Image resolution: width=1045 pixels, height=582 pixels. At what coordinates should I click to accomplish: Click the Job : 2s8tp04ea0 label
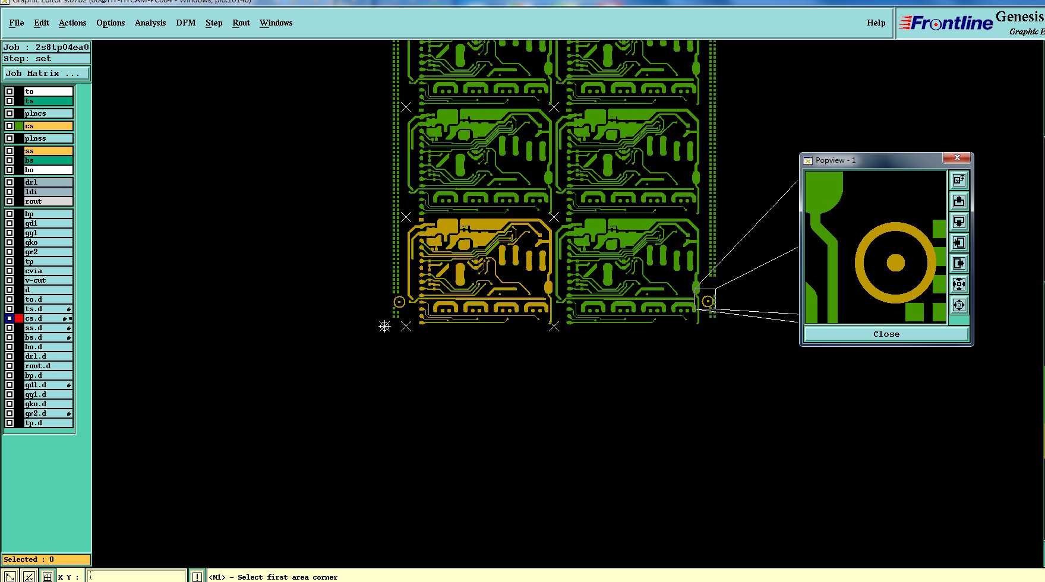point(46,47)
